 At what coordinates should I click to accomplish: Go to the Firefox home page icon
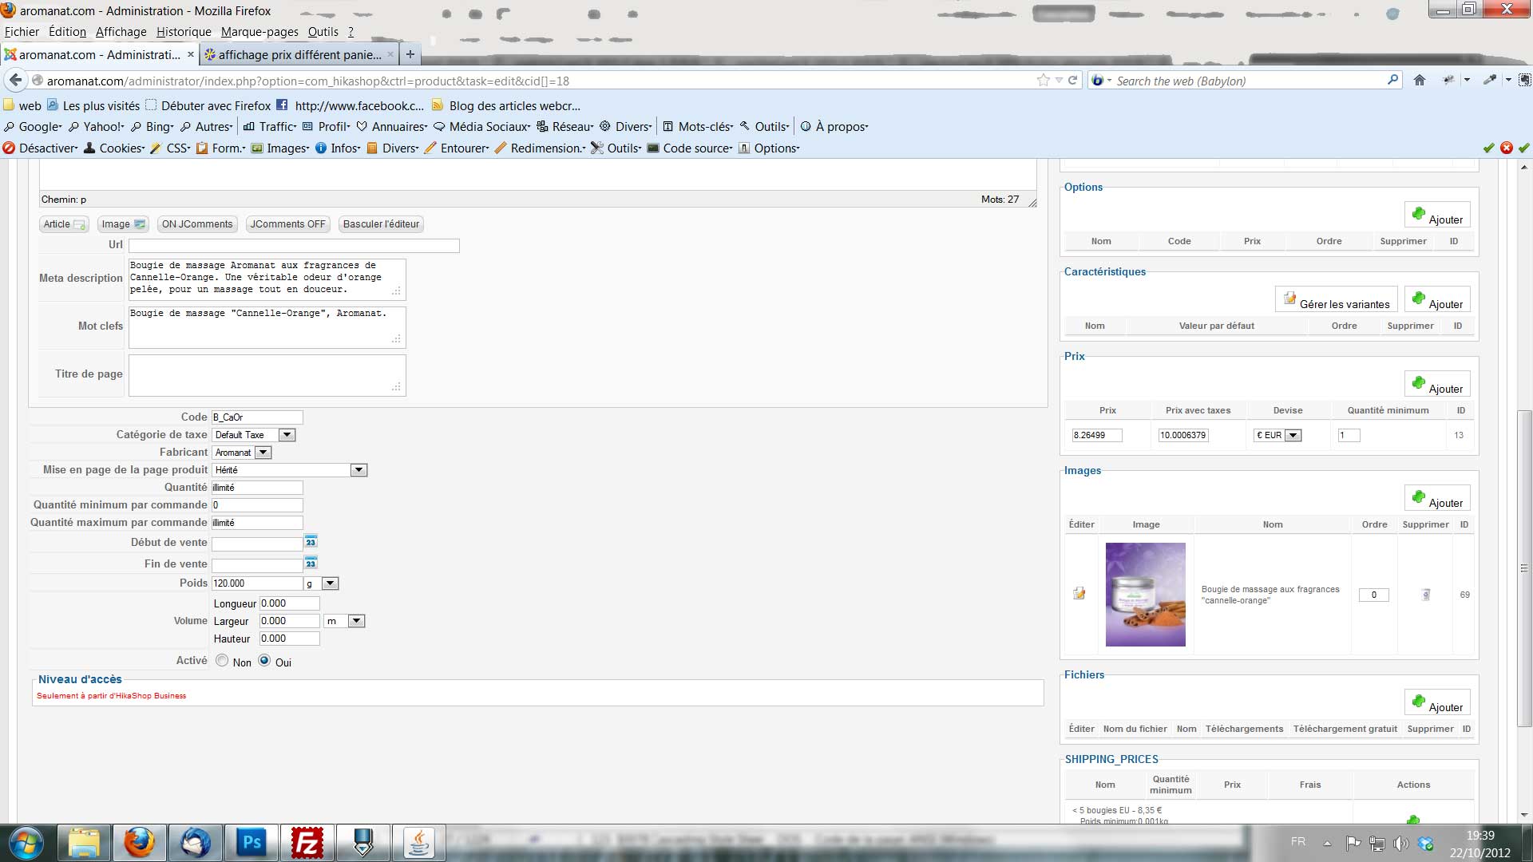coord(1419,80)
